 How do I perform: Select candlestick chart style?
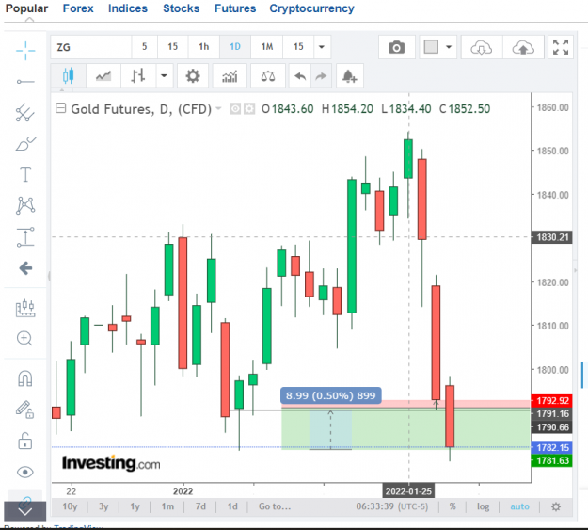[x=69, y=76]
